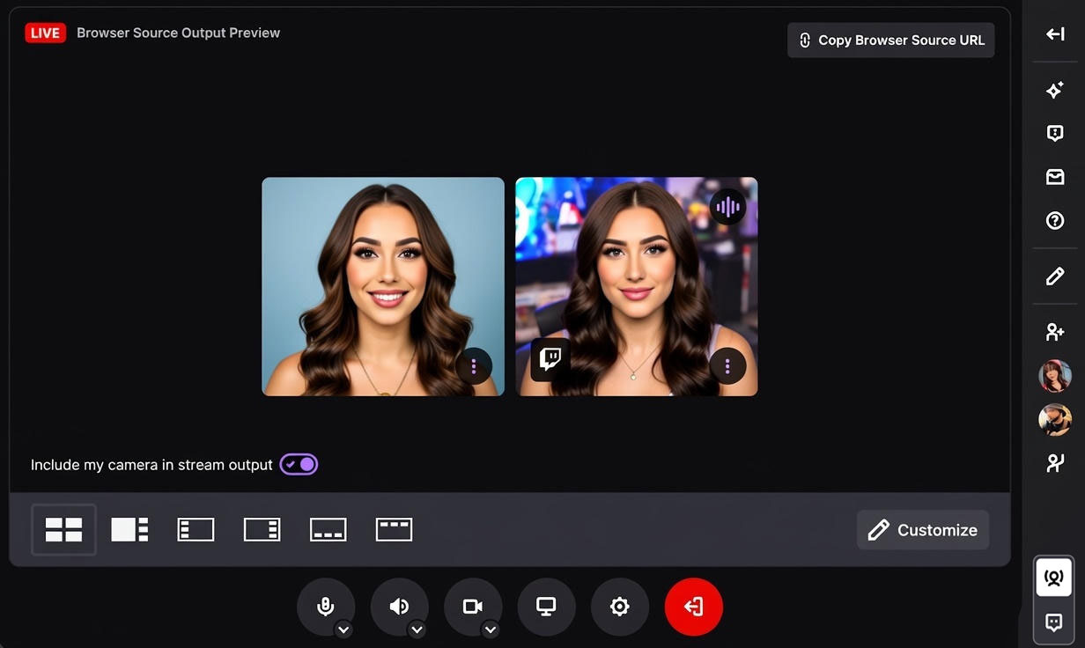Open the microphone device dropdown chevron
Viewport: 1085px width, 648px height.
pyautogui.click(x=344, y=630)
